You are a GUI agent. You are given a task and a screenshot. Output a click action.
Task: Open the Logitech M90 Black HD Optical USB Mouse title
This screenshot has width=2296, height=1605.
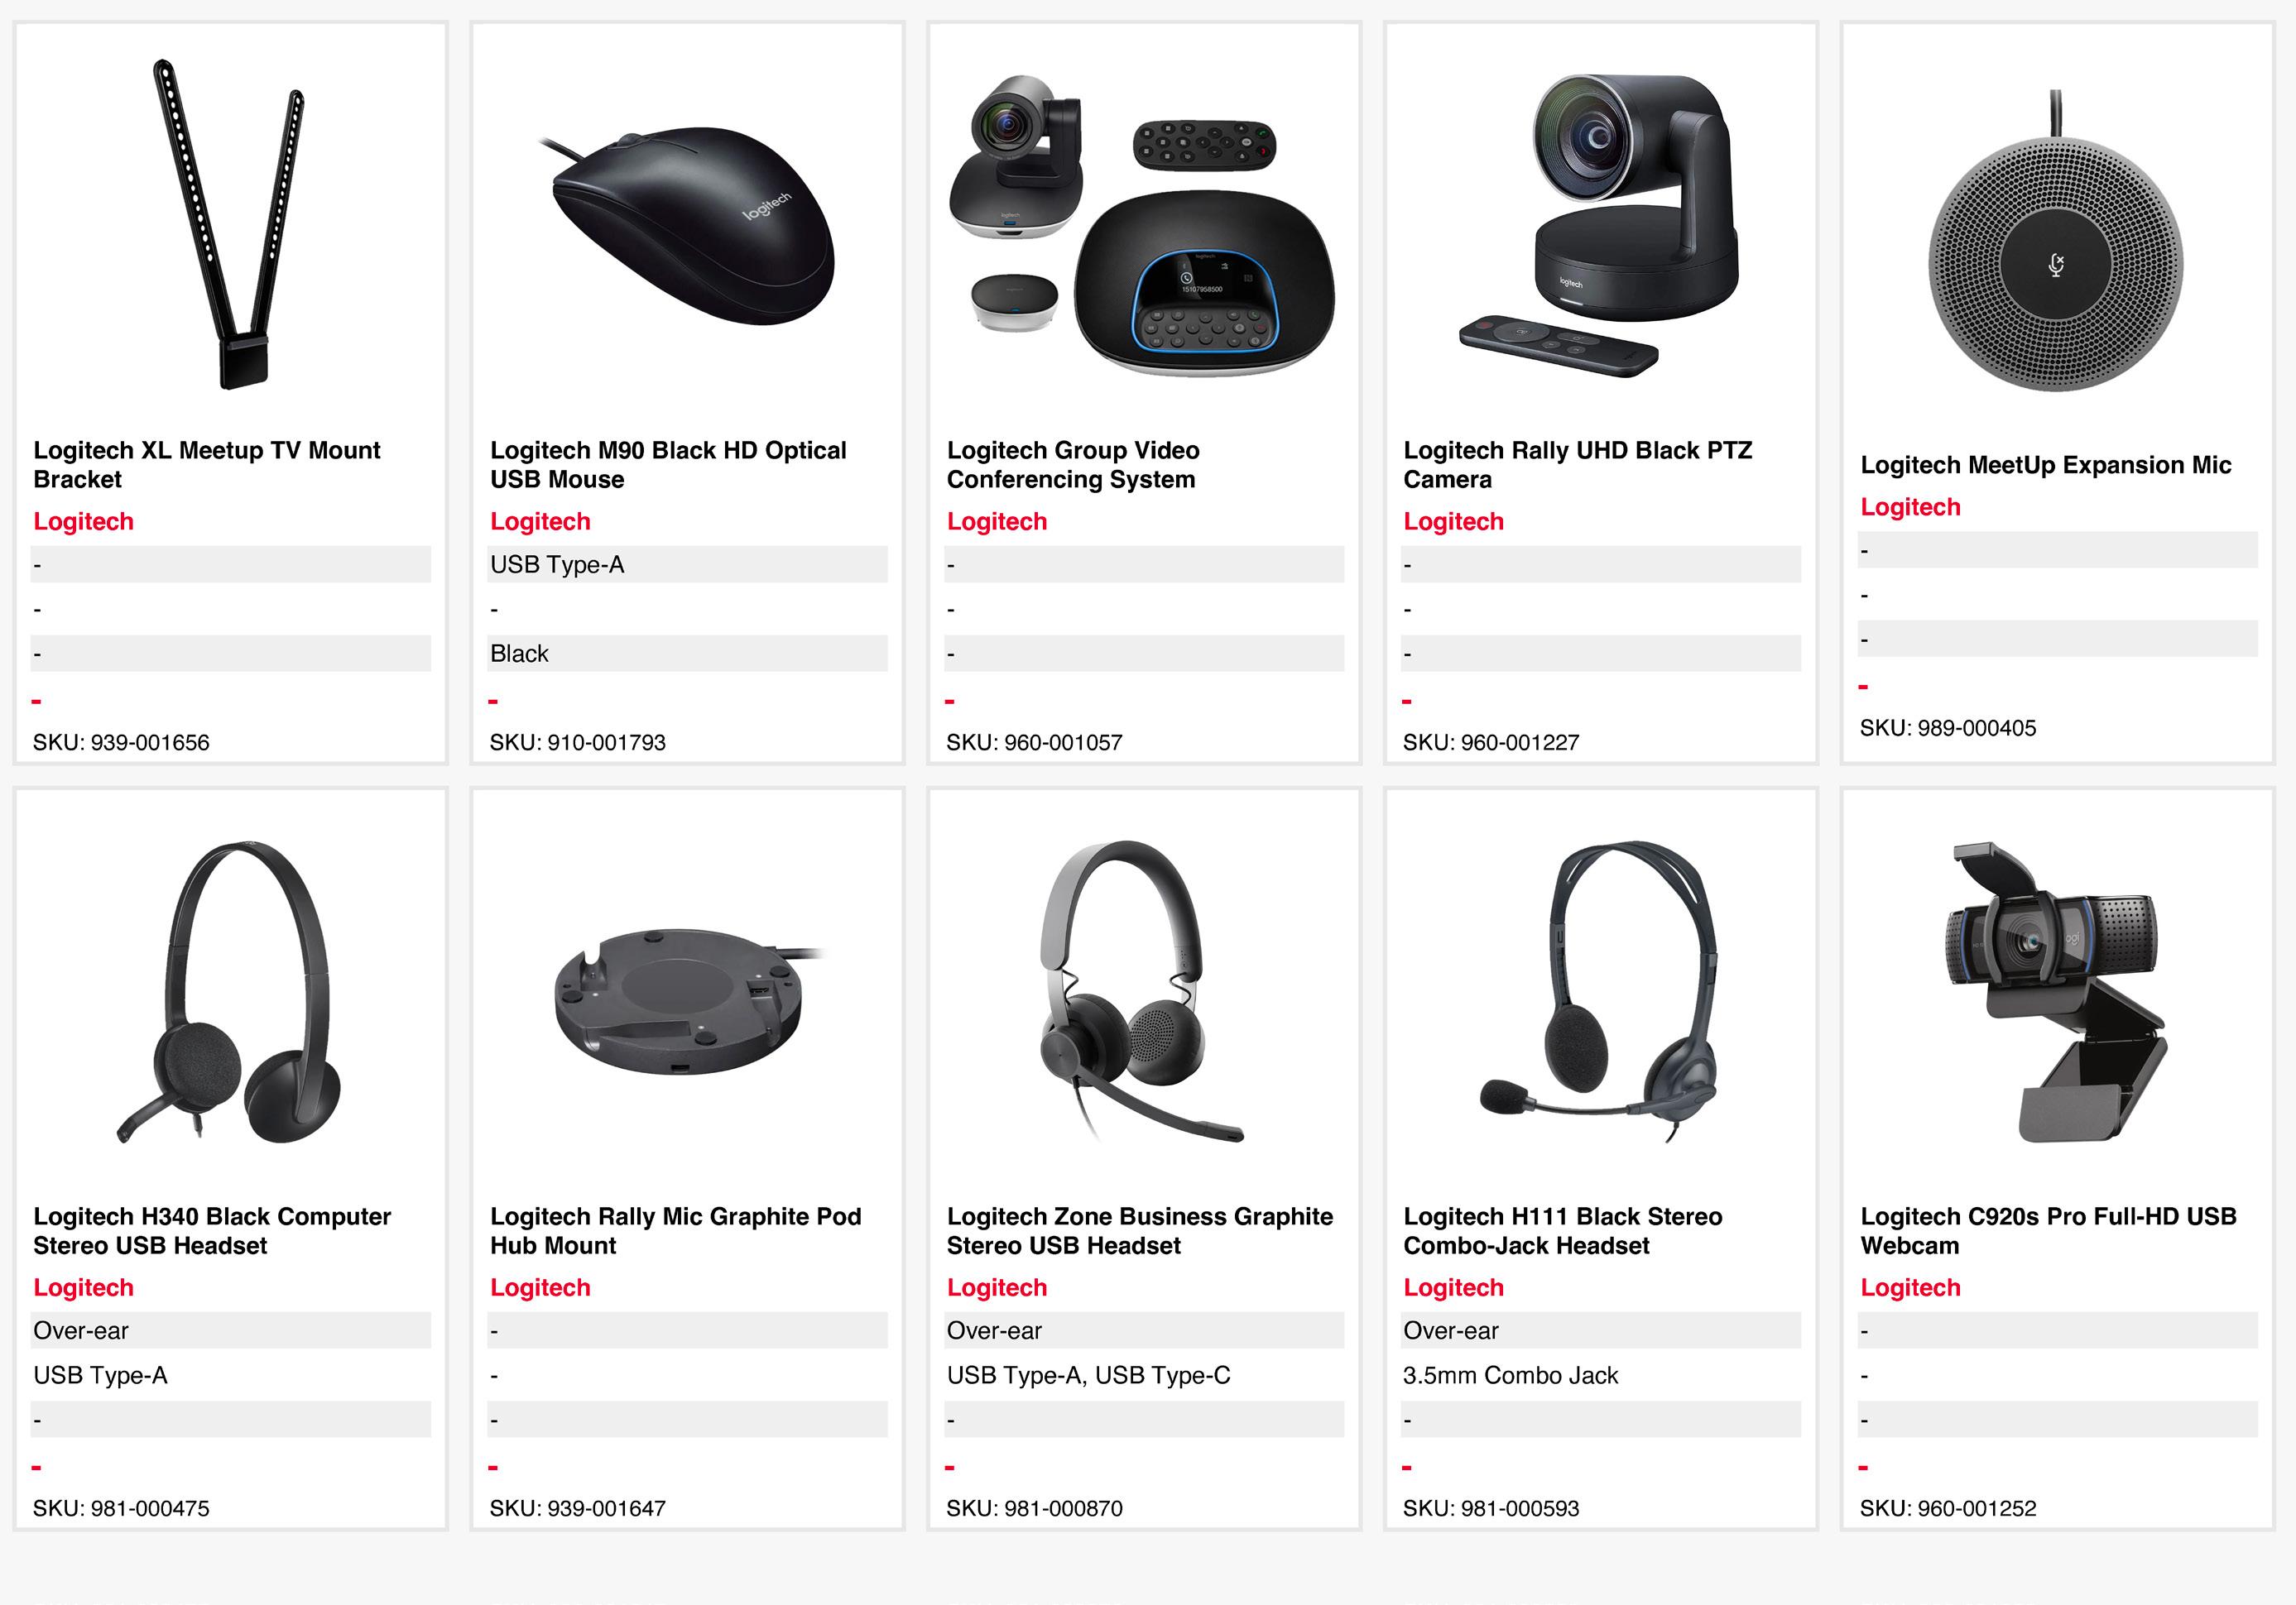[668, 465]
